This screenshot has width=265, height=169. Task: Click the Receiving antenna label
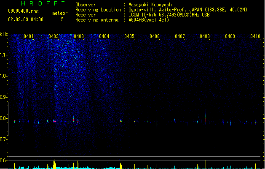(97, 20)
